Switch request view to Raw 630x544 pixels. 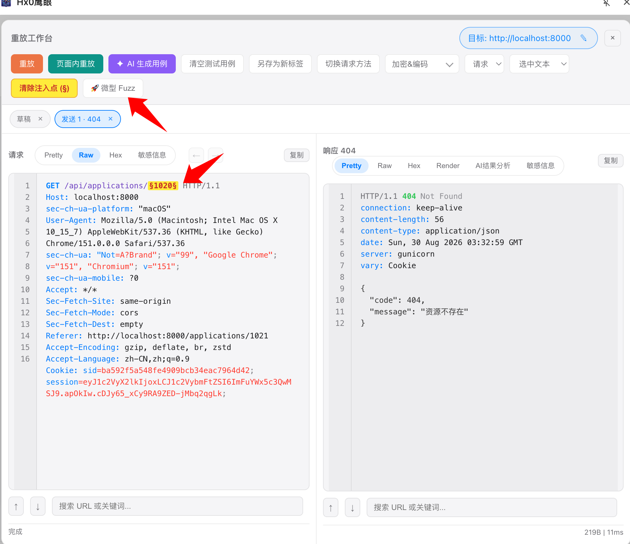pyautogui.click(x=86, y=155)
